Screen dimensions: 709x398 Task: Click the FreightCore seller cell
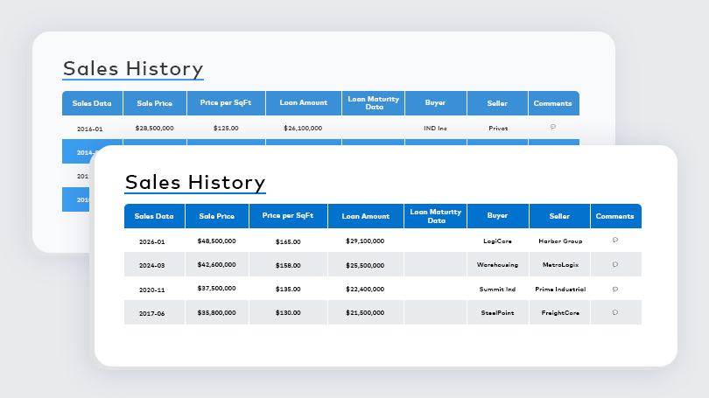click(560, 312)
